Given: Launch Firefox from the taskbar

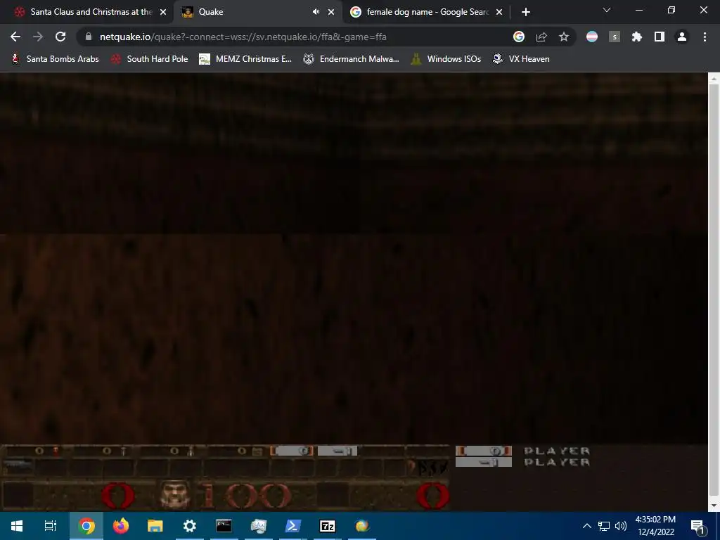Looking at the screenshot, I should (121, 526).
